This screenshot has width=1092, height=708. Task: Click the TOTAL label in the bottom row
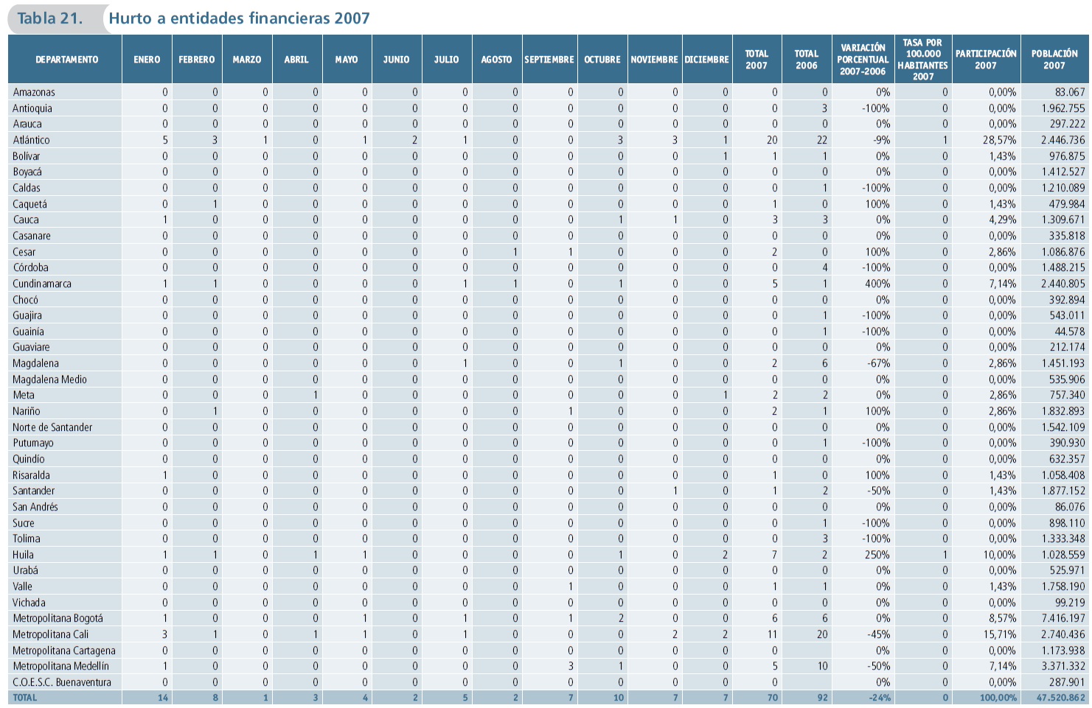click(24, 698)
